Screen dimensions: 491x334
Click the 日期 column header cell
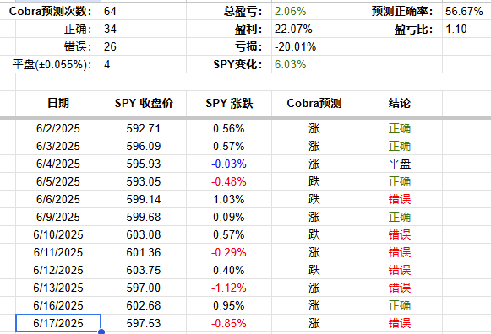(58, 103)
